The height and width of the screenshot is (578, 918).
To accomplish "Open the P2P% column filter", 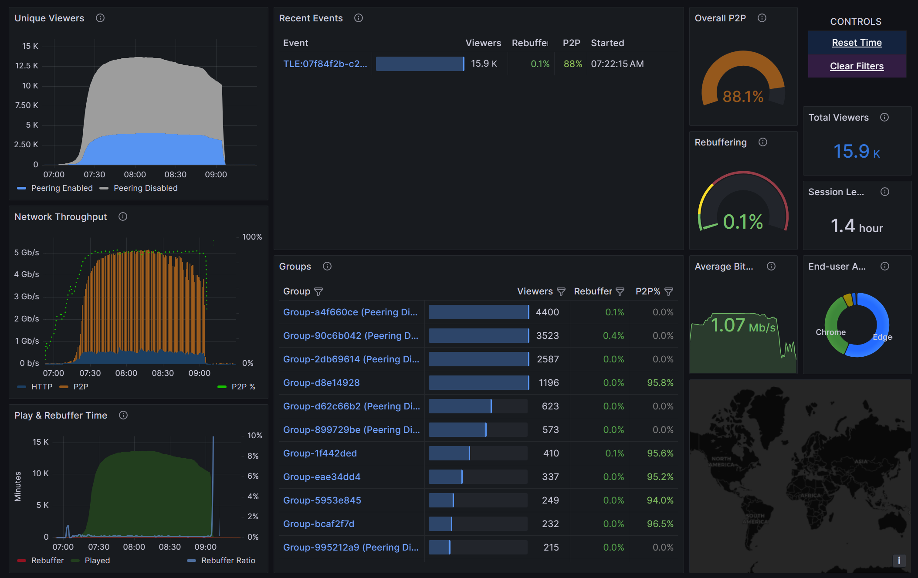I will (669, 291).
